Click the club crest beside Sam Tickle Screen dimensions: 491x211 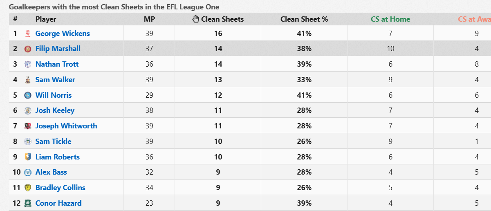28,141
